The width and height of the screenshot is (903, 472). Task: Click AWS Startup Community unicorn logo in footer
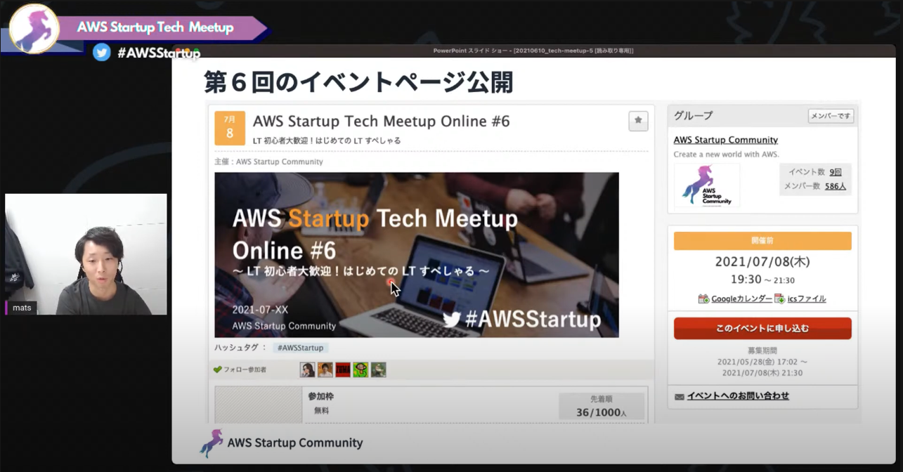coord(211,443)
